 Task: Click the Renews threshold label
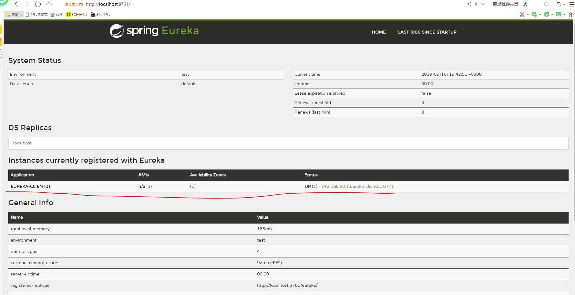coord(313,103)
